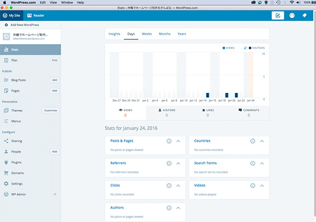
Task: Toggle the Visitors checkbox in chart legend
Action: (245, 48)
